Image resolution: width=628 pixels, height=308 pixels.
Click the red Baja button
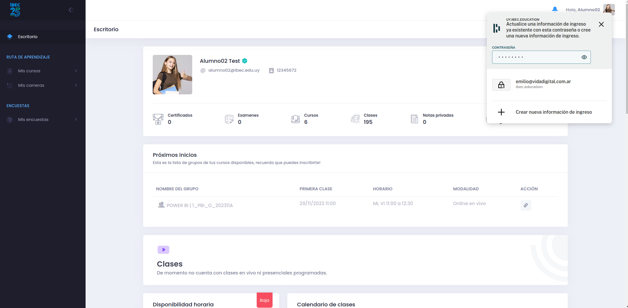264,300
